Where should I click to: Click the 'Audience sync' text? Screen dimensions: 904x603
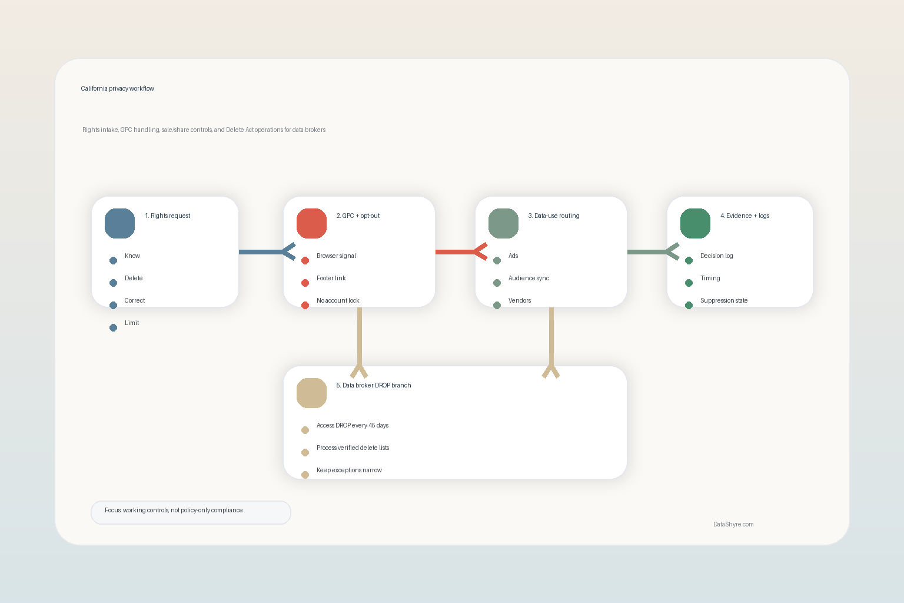(529, 278)
